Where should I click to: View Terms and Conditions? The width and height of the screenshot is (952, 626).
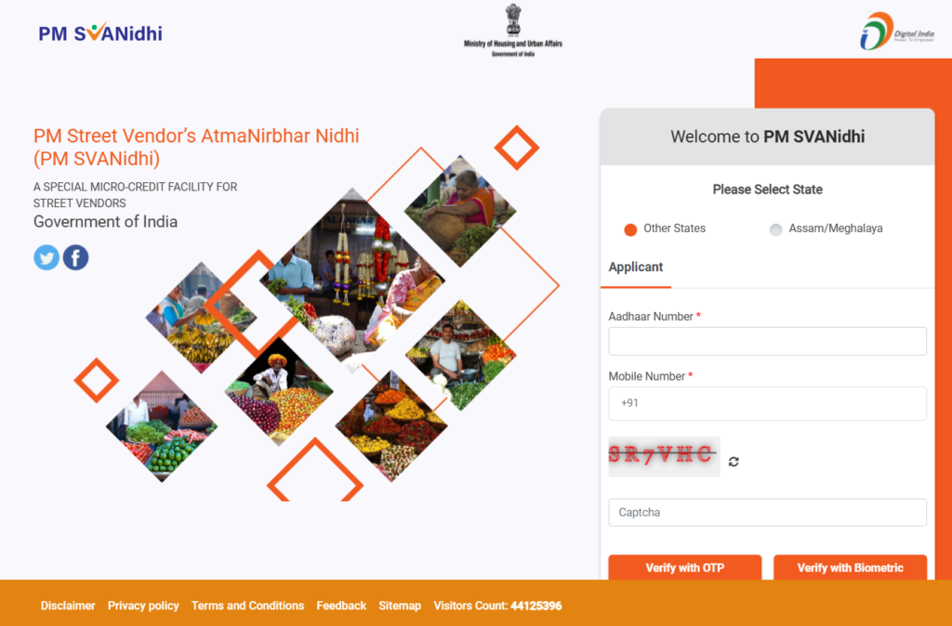(x=247, y=606)
